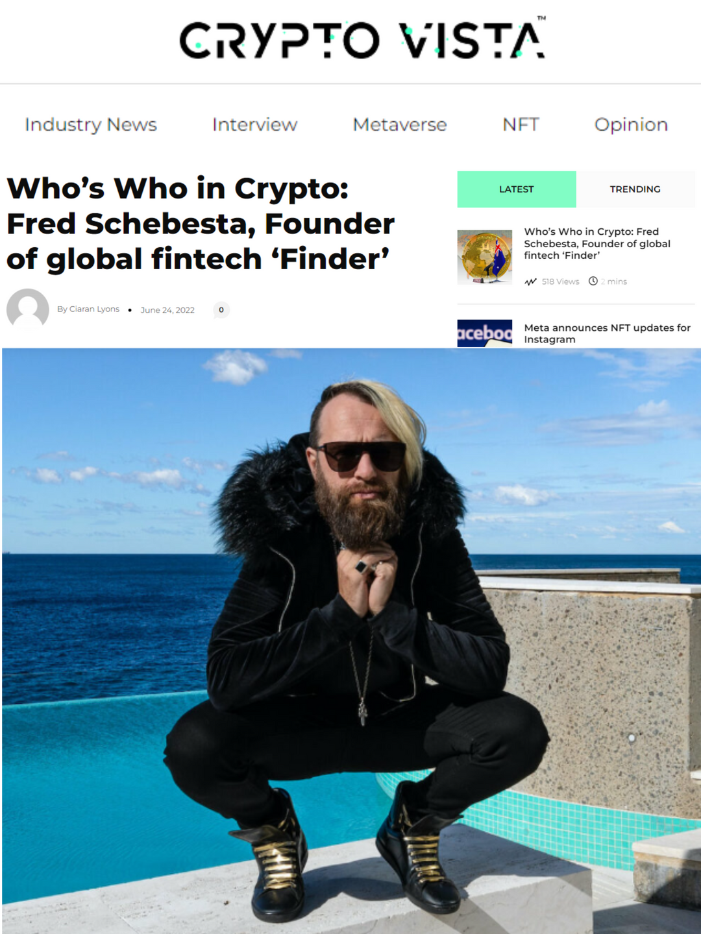
Task: Open the gold coin article thumbnail
Action: (x=484, y=257)
